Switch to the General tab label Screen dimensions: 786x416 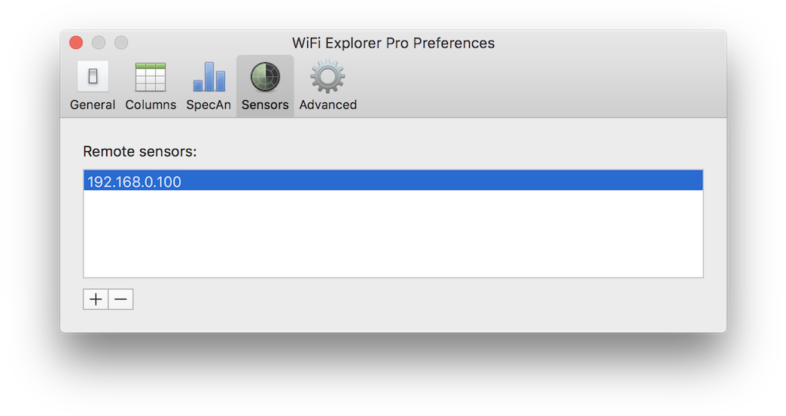(x=93, y=105)
